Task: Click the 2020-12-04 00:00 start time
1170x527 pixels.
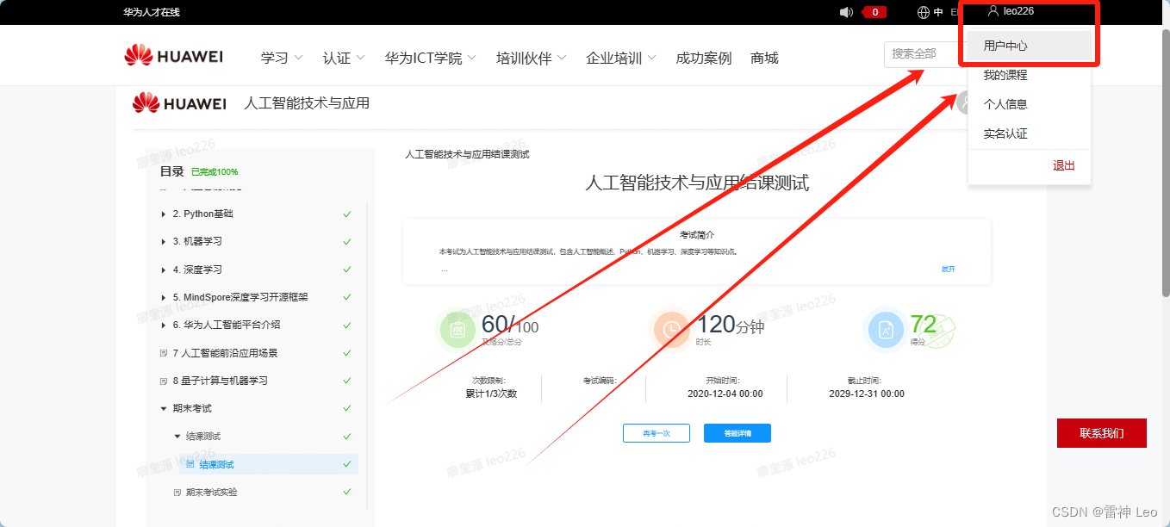Action: (725, 394)
